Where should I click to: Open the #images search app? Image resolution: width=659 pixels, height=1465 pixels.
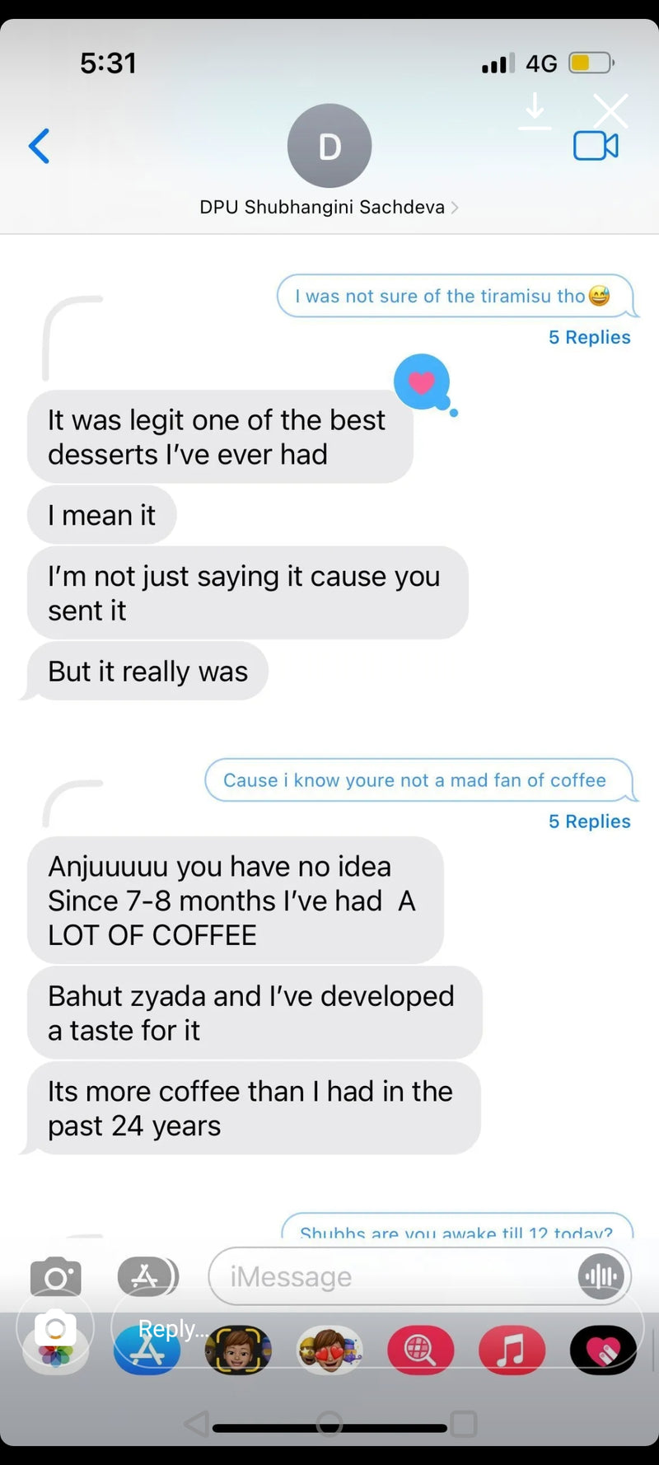pos(420,1350)
